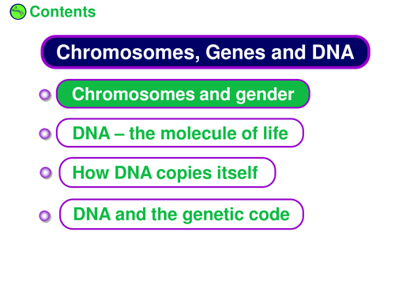Go to How DNA copies itself section

point(167,173)
